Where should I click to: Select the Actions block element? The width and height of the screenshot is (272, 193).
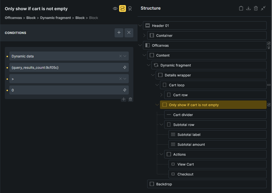(215, 155)
